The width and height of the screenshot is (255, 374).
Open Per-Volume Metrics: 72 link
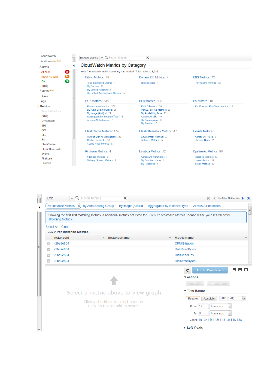(208, 83)
